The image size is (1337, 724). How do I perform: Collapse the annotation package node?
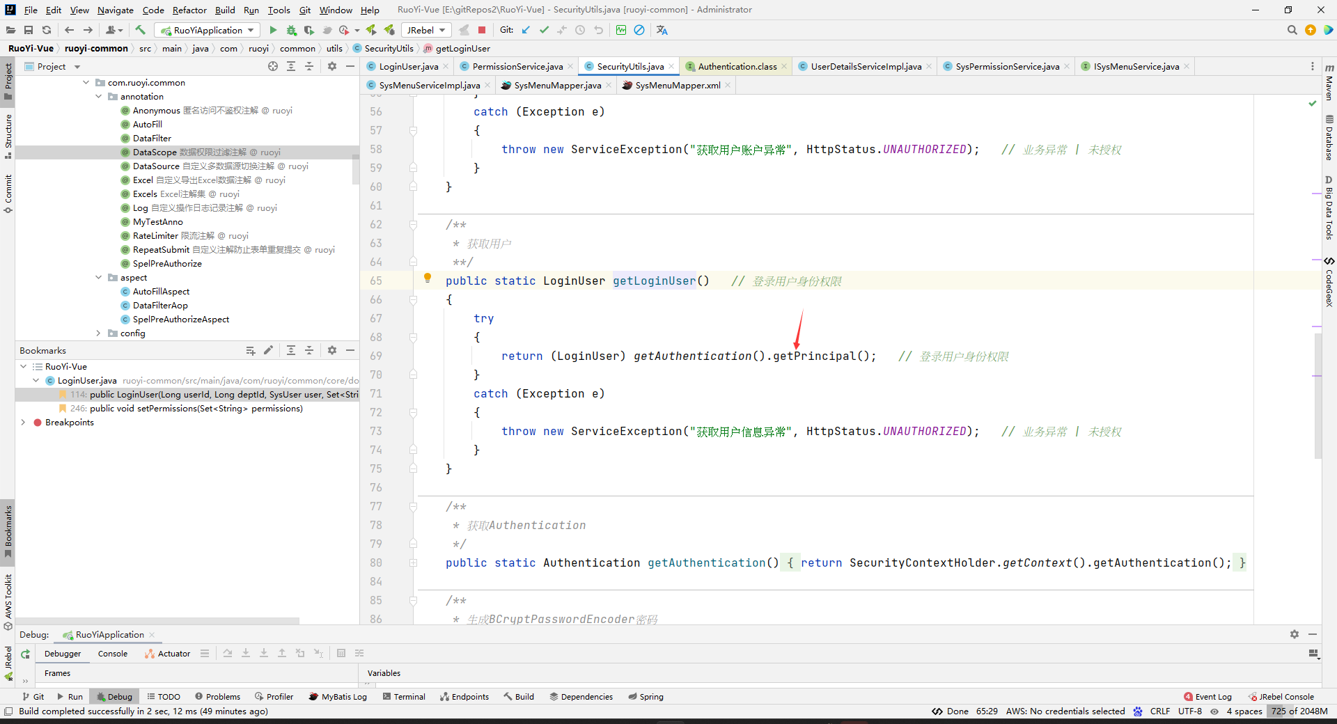tap(99, 97)
